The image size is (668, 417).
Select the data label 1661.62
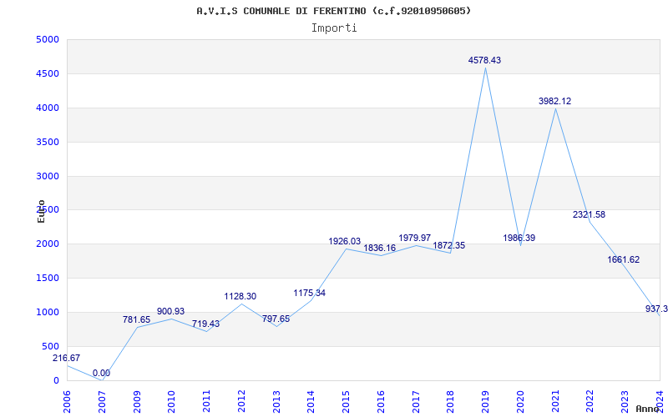[623, 259]
